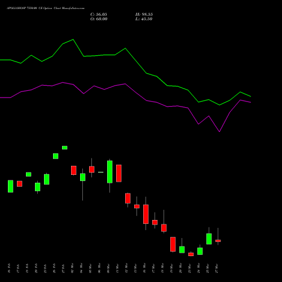Image resolution: width=282 pixels, height=282 pixels.
Task: Select the open value O: 60.00
Action: 99,19
